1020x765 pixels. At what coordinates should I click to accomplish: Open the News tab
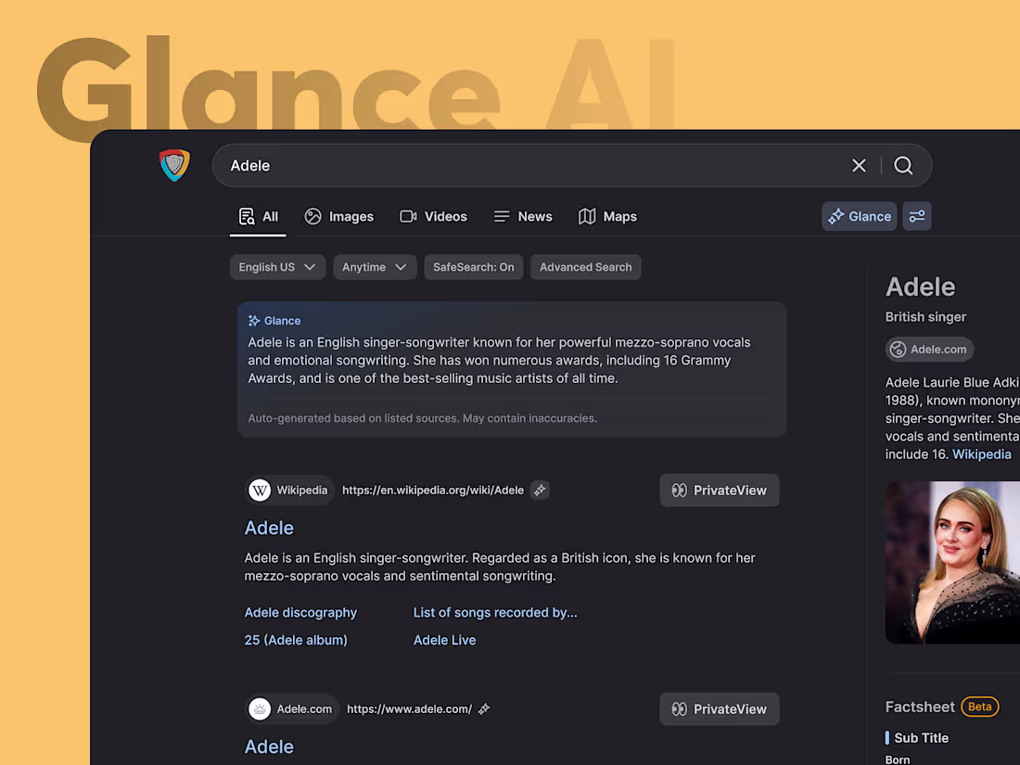[x=523, y=216]
